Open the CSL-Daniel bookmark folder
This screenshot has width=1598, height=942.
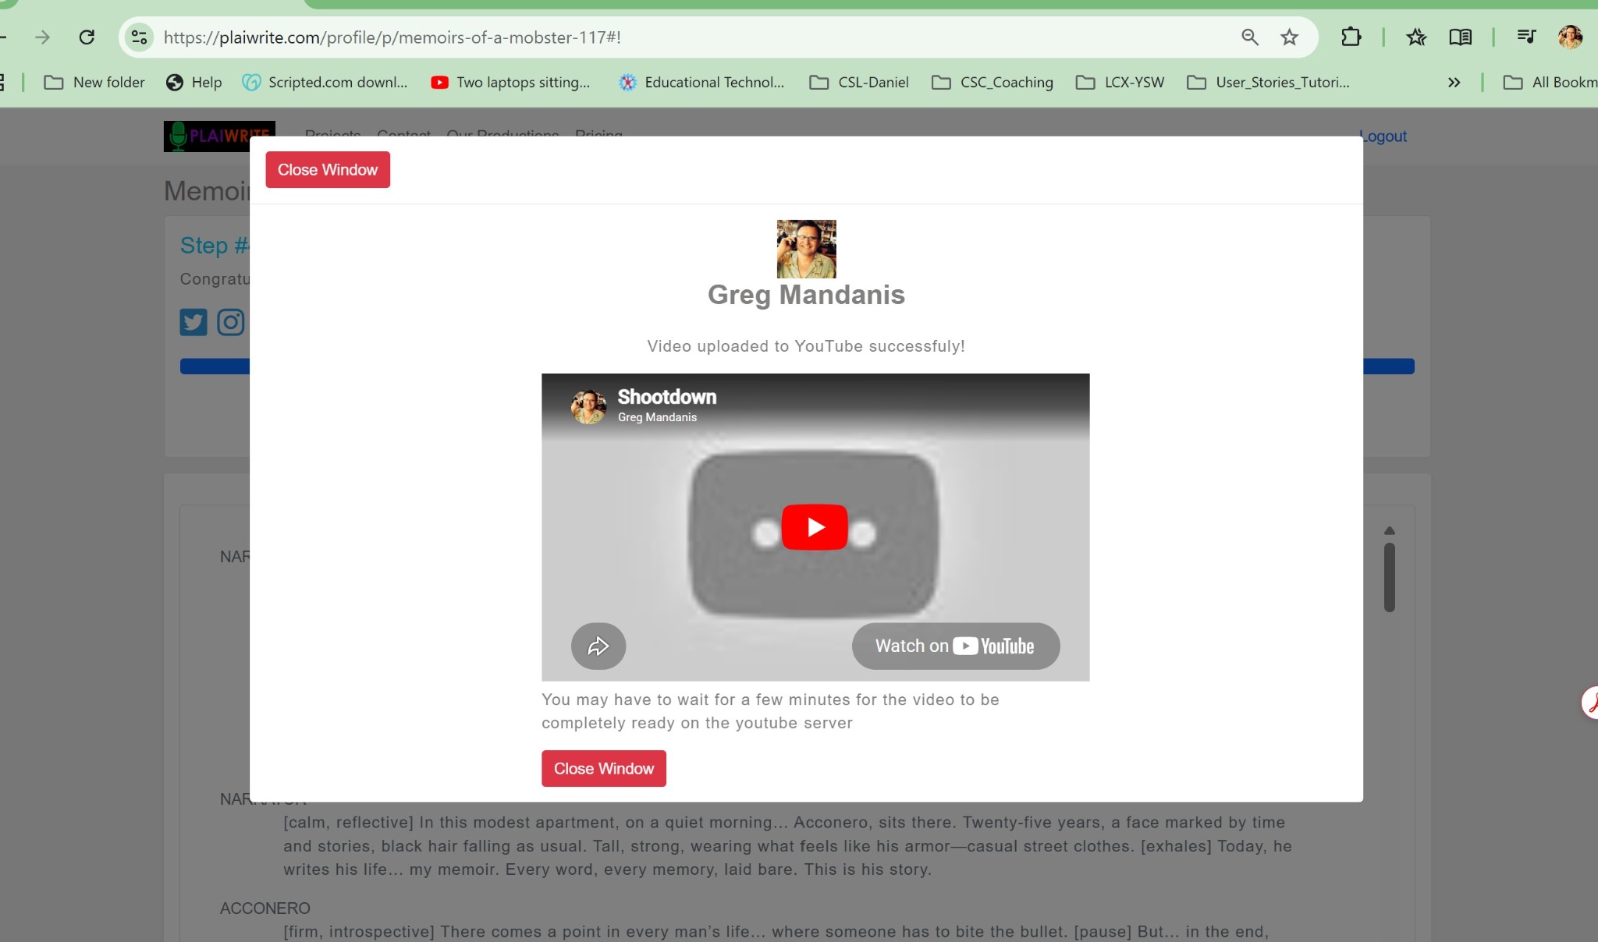tap(859, 82)
